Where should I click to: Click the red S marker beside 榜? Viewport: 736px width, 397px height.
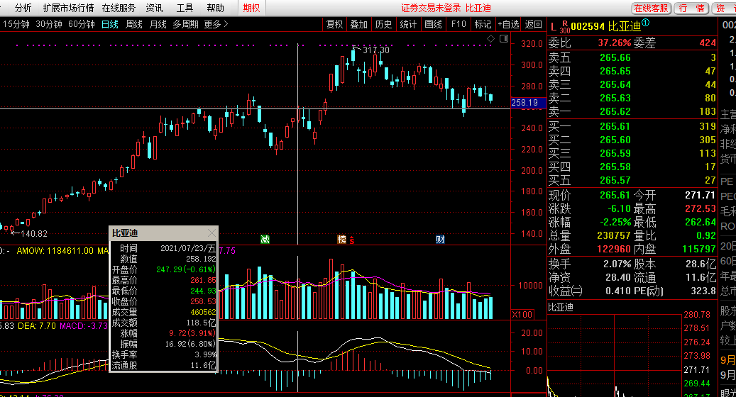click(351, 240)
